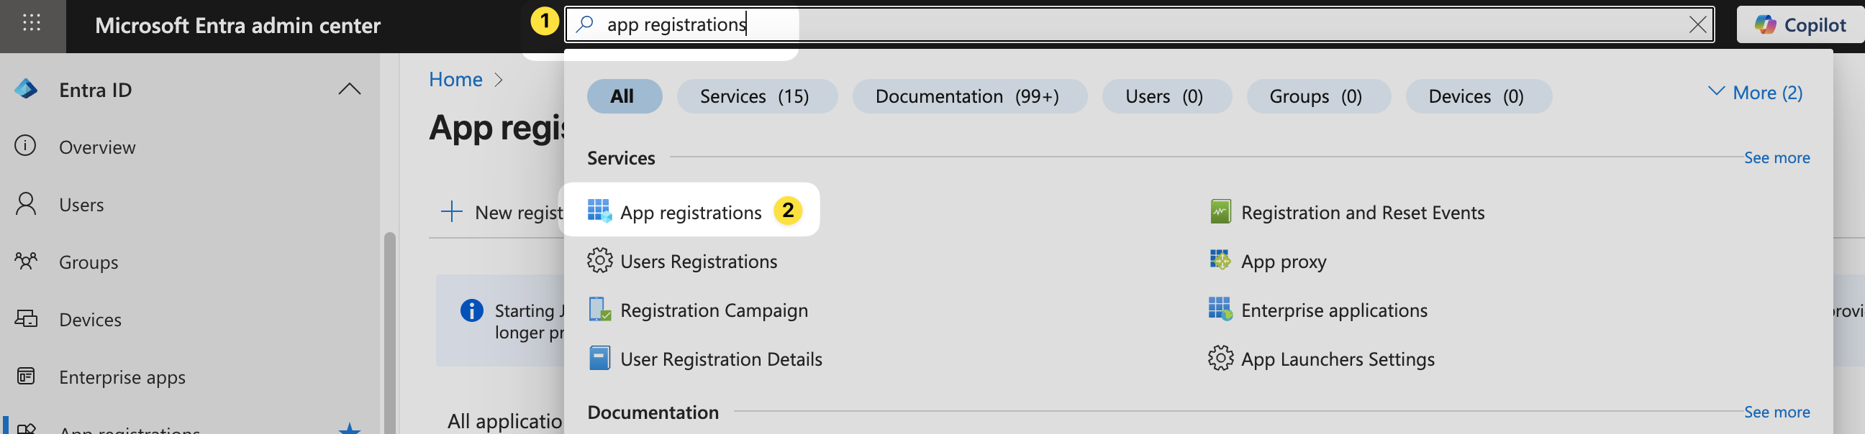Collapse the Entra ID sidebar section
1865x434 pixels.
[x=349, y=90]
